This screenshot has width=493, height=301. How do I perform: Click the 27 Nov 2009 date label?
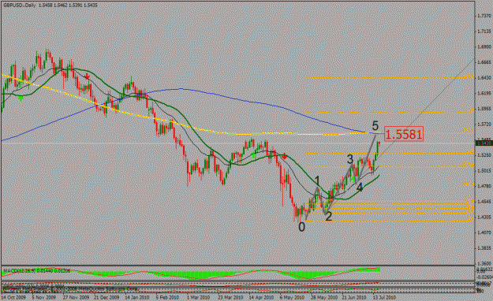[x=76, y=297]
